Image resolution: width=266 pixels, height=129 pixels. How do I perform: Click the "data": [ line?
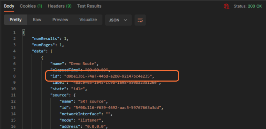(42, 51)
